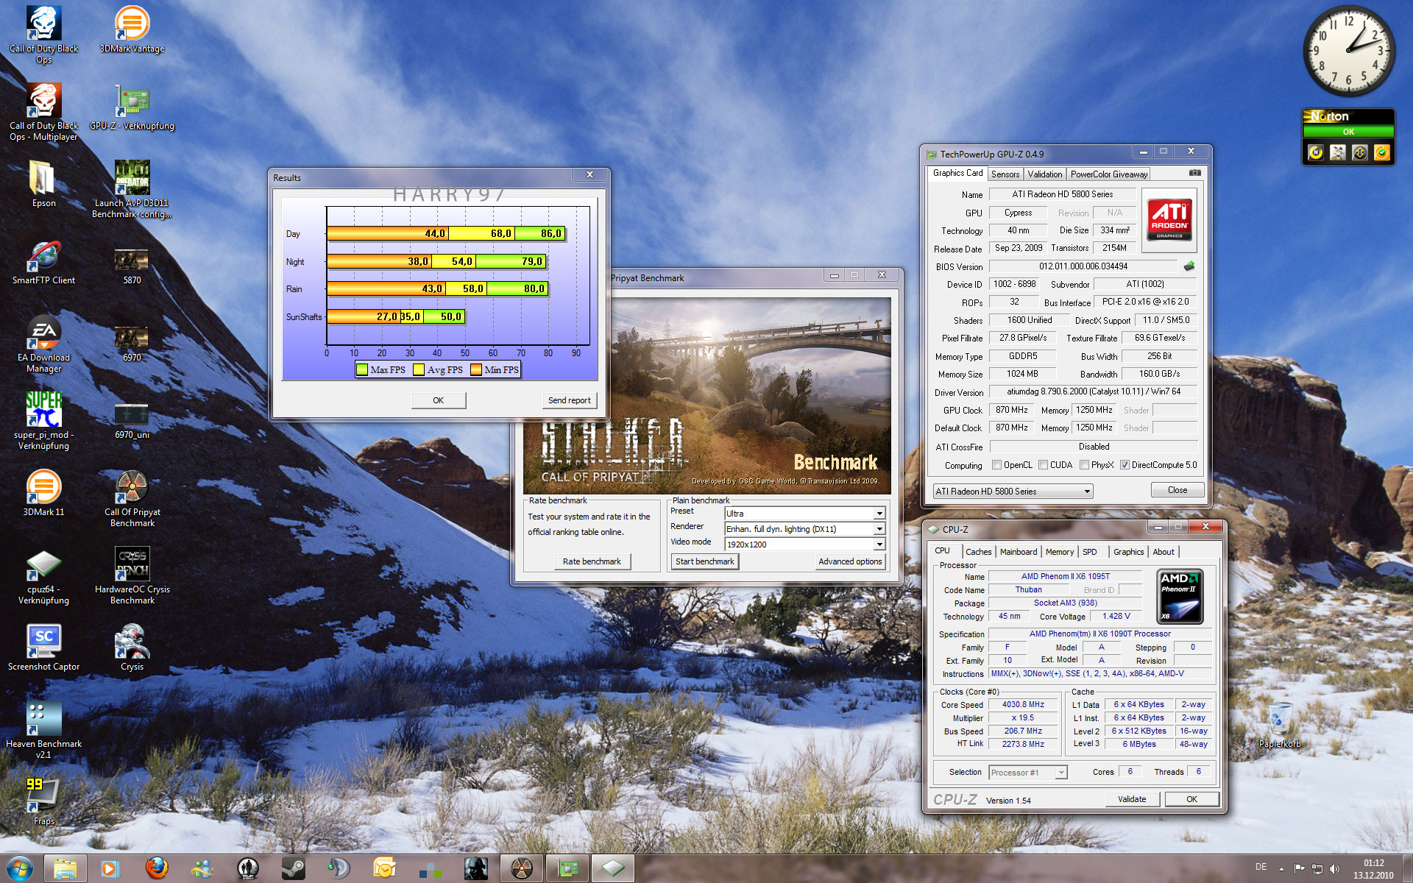Click the volume icon in system tray
1413x883 pixels.
click(x=1335, y=869)
